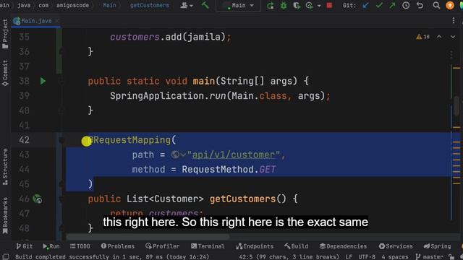Click the 'com' breadcrumb segment

pos(43,5)
